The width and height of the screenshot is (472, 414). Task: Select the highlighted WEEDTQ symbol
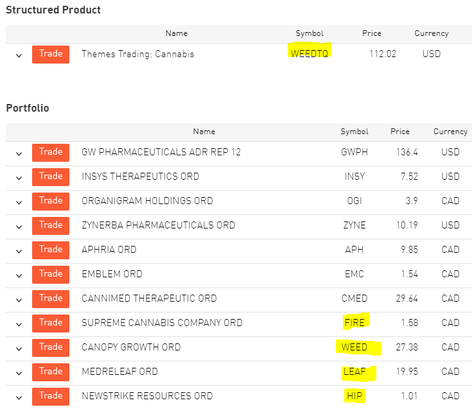tap(310, 53)
